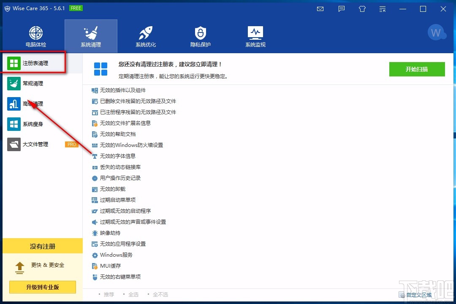Select the 用户操作历史记录 text
The width and height of the screenshot is (456, 304).
tap(120, 178)
